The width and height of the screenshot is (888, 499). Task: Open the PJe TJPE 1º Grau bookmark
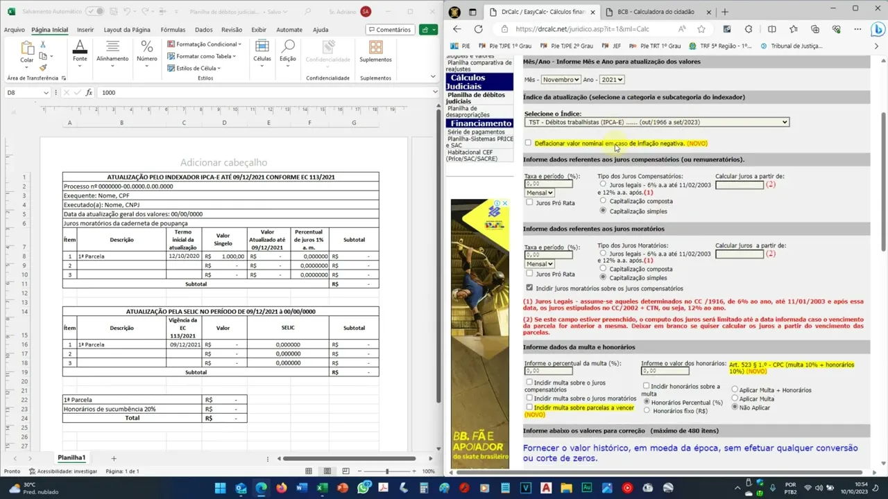coord(505,46)
